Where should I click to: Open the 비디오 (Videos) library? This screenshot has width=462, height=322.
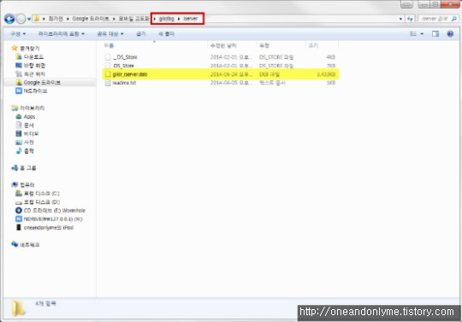27,134
